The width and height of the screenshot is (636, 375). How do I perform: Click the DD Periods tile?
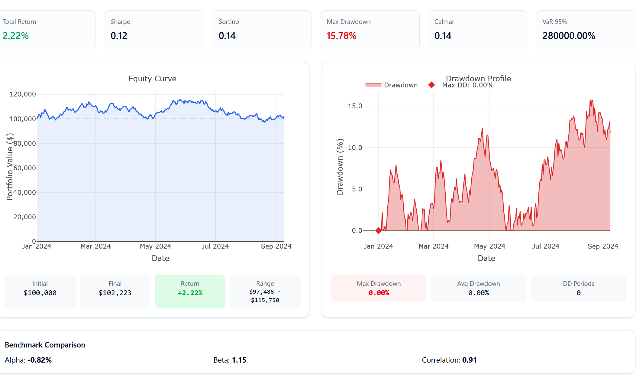point(578,288)
